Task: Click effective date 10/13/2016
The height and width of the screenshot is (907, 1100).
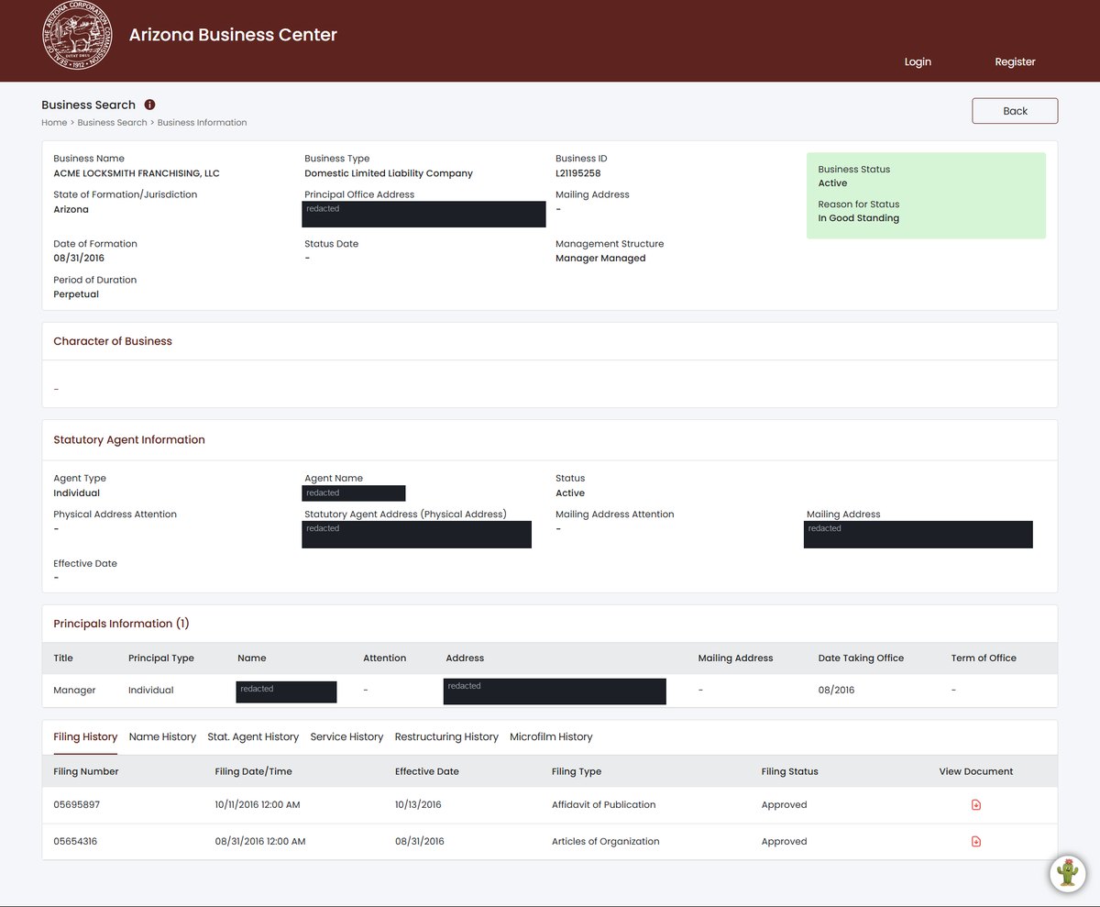Action: (x=418, y=804)
